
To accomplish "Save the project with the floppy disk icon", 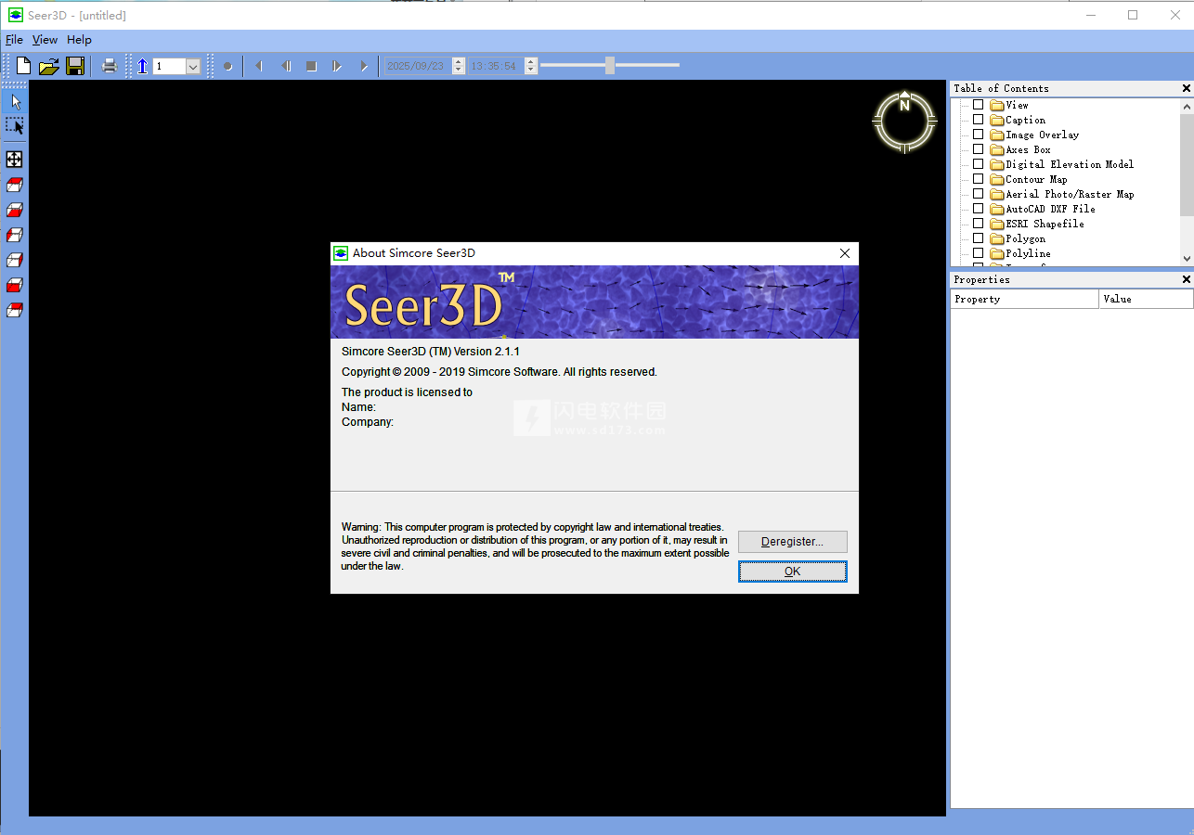I will [x=75, y=66].
